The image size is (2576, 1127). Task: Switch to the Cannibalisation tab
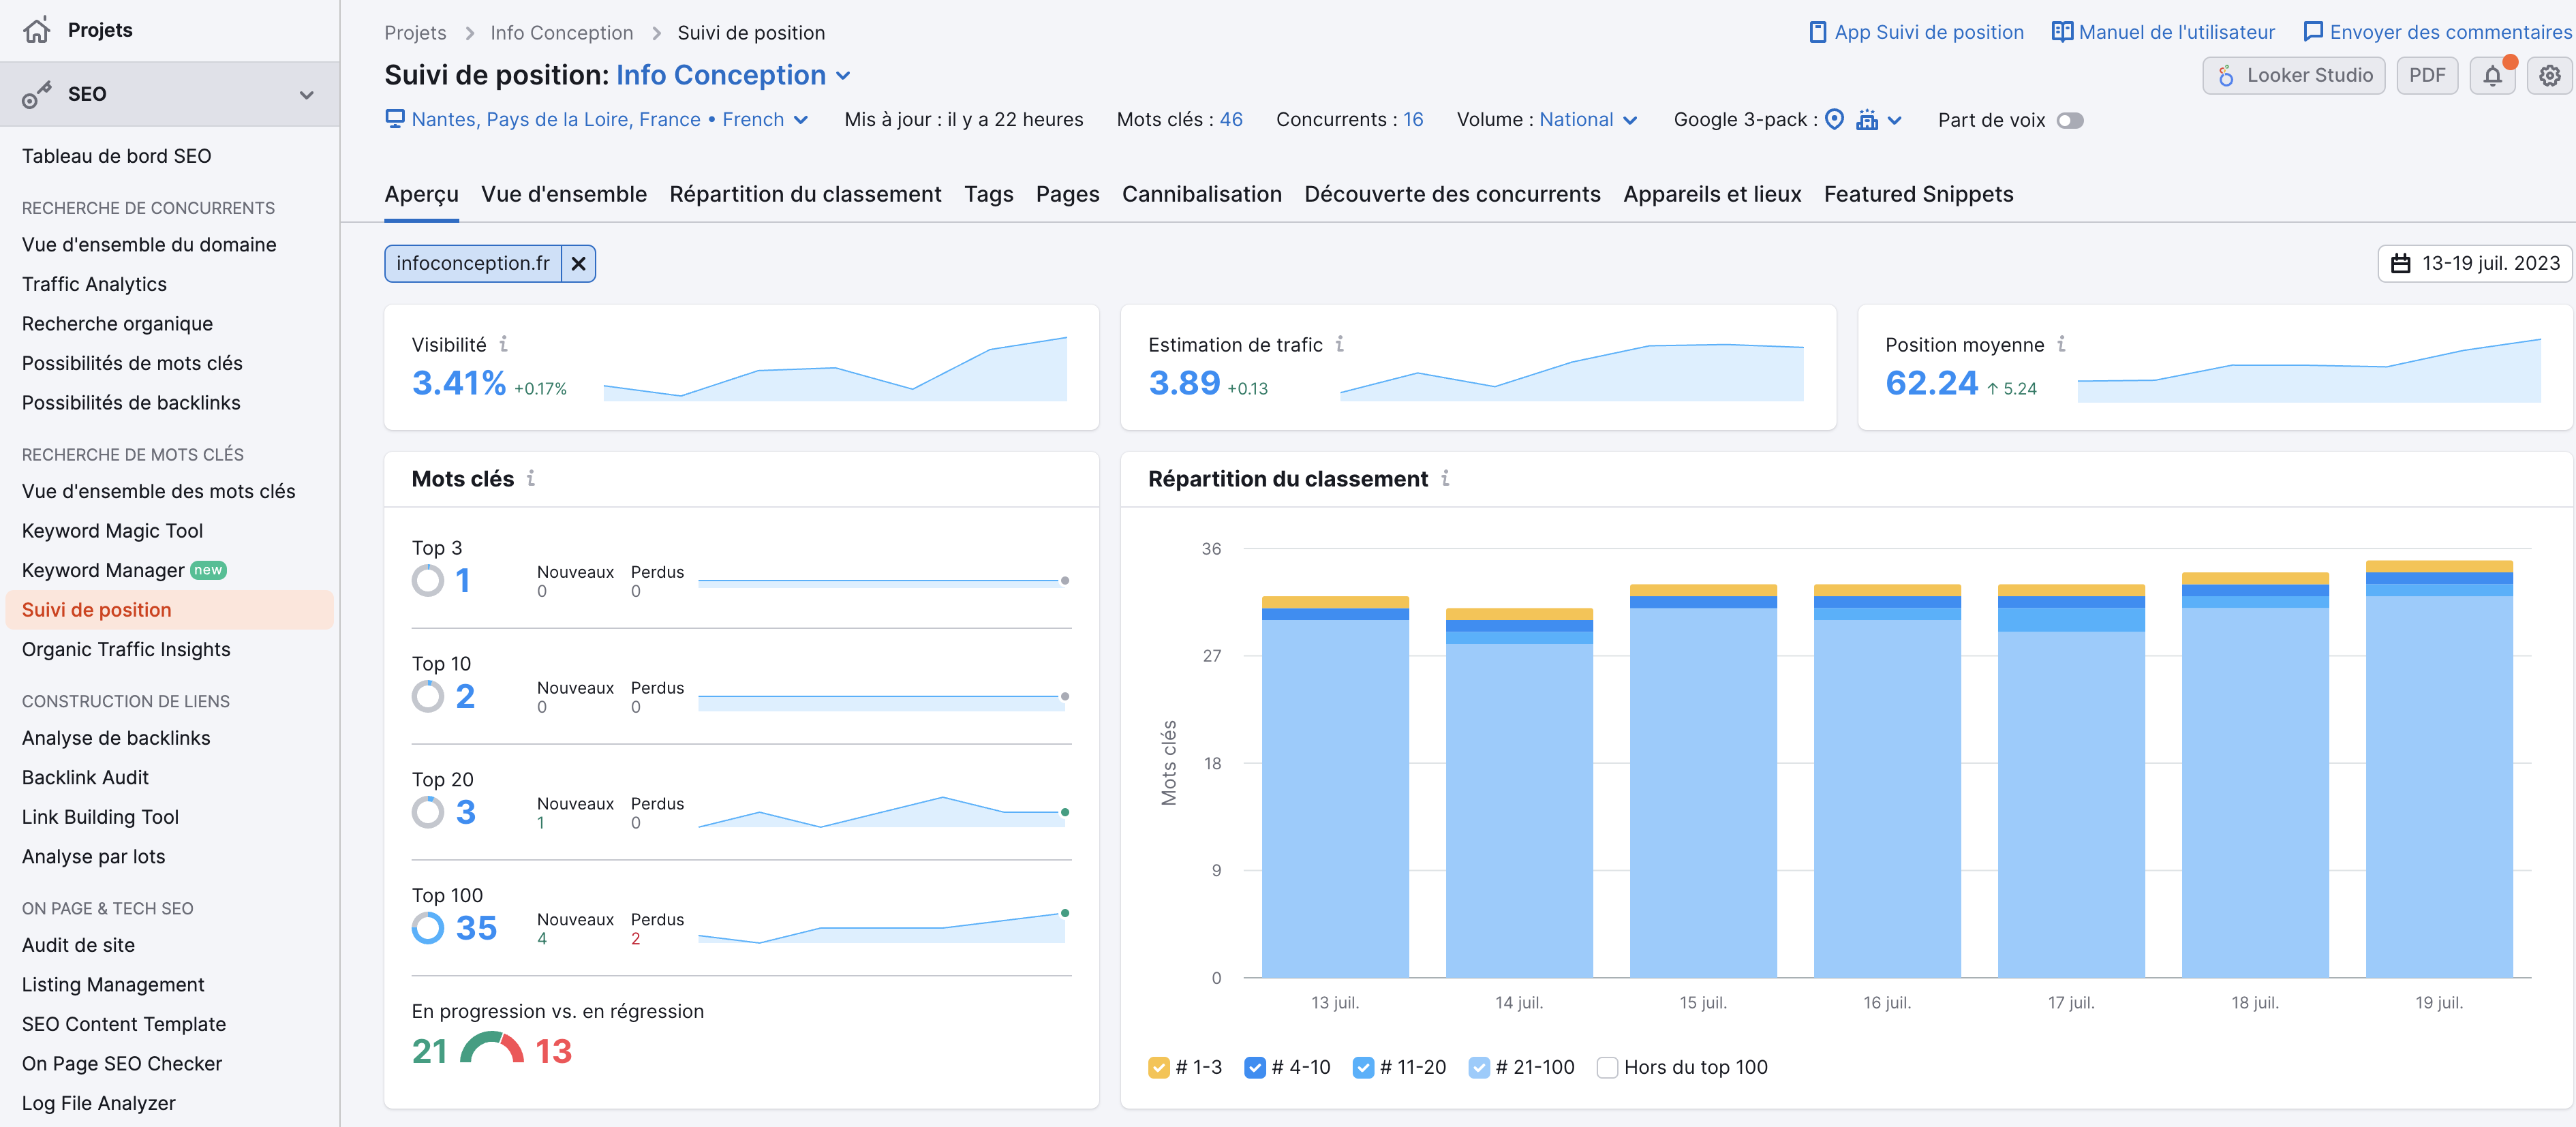pos(1201,194)
